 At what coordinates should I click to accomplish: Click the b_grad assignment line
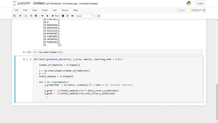(x=80, y=93)
